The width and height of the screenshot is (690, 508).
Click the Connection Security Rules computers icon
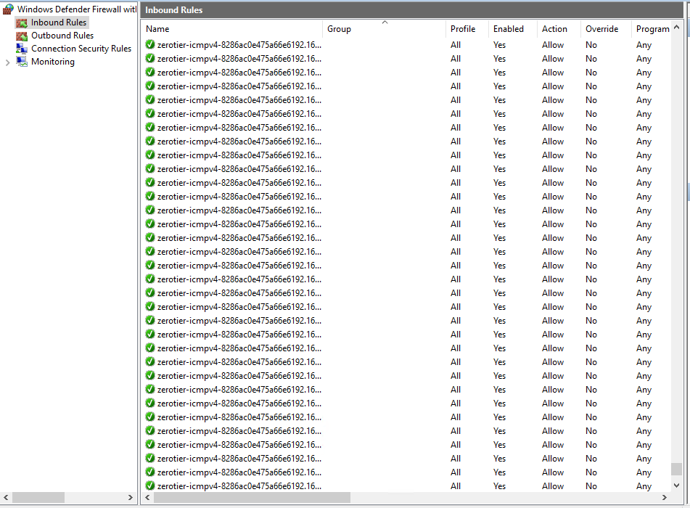click(x=22, y=49)
